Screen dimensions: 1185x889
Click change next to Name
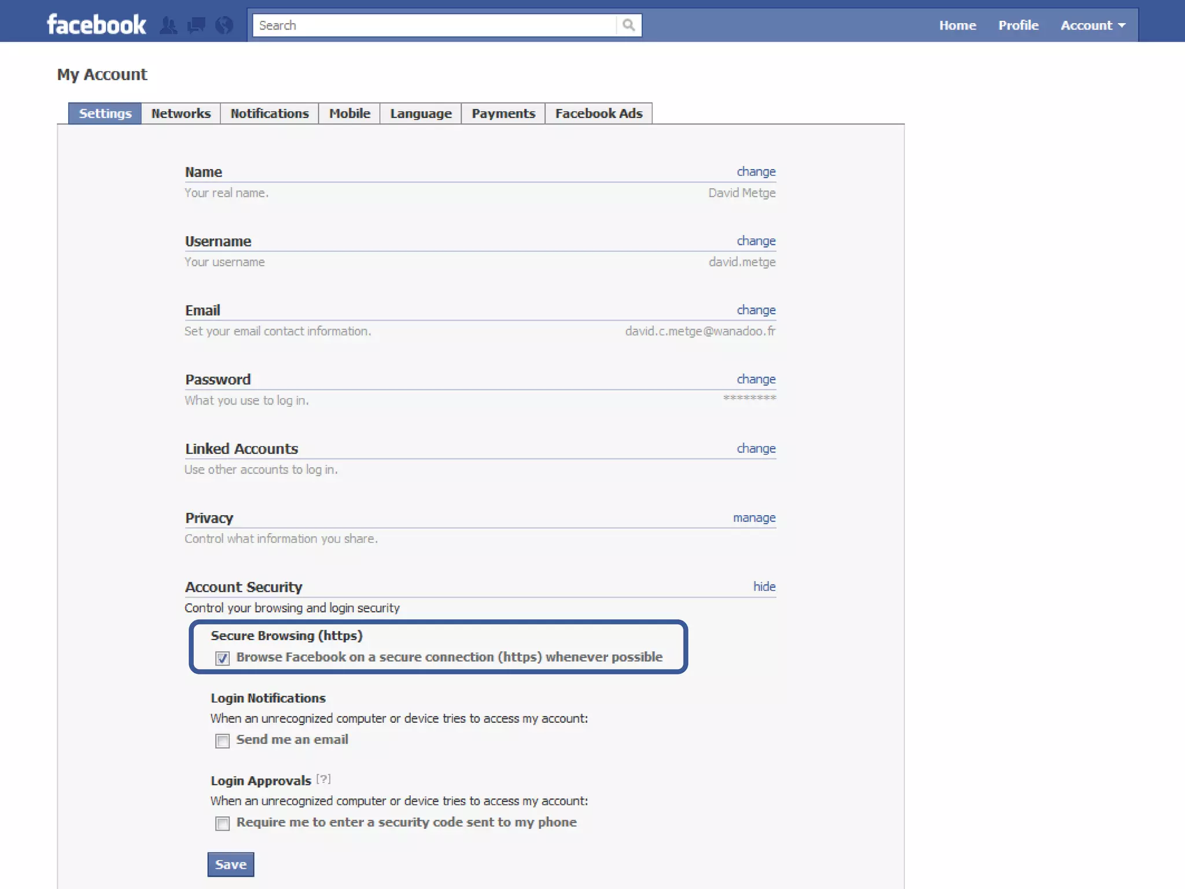click(756, 172)
